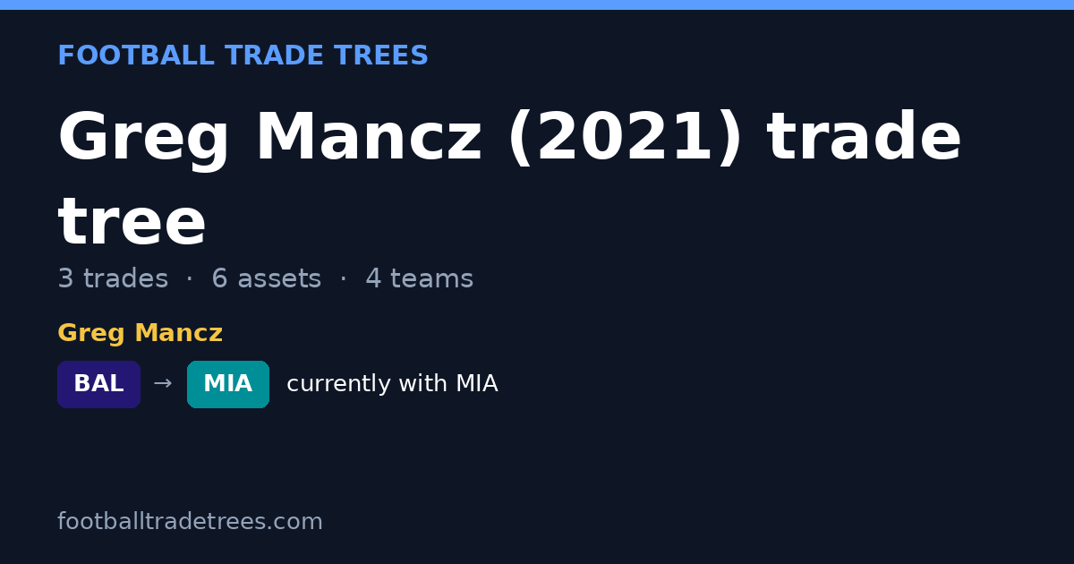Click the arrow between BAL and MIA
This screenshot has height=564, width=1074.
coord(163,384)
